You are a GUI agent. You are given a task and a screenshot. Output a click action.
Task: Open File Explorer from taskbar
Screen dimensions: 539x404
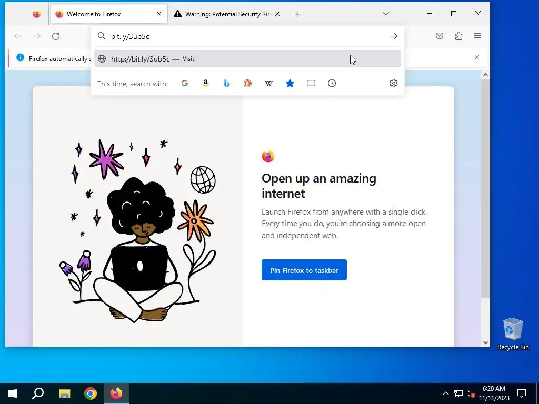(64, 393)
